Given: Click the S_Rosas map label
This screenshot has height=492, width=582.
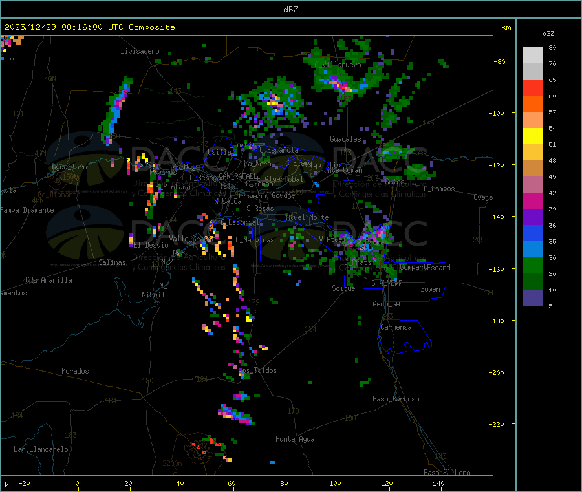Looking at the screenshot, I should (260, 208).
